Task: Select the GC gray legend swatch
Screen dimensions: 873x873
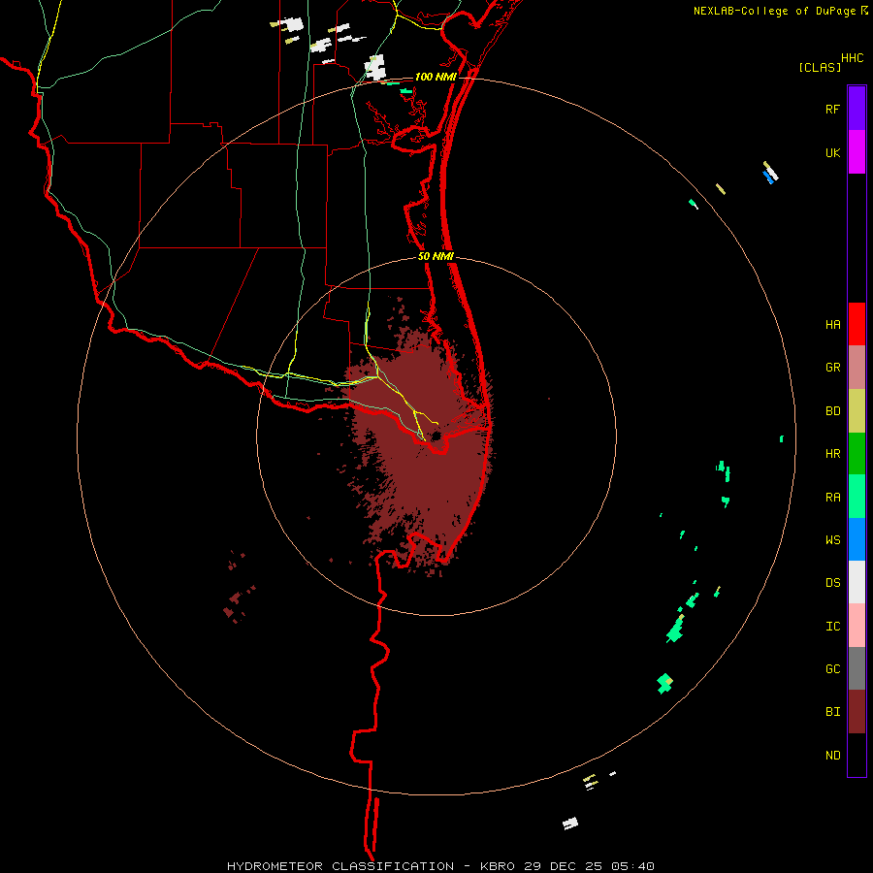Action: (857, 668)
